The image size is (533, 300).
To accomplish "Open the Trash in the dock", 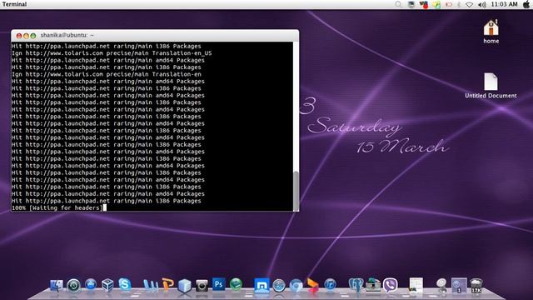I will (476, 285).
